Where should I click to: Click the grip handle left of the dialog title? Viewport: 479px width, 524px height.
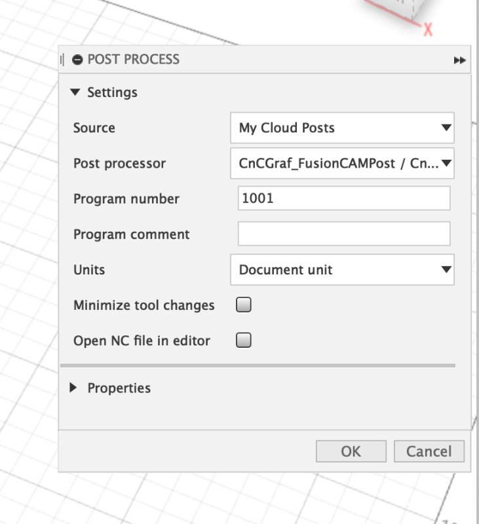(62, 60)
